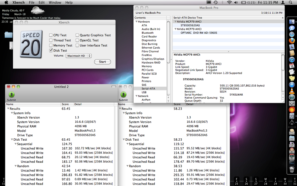This screenshot has width=297, height=186.
Task: Open the App Store Dock icon
Action: tap(292, 85)
